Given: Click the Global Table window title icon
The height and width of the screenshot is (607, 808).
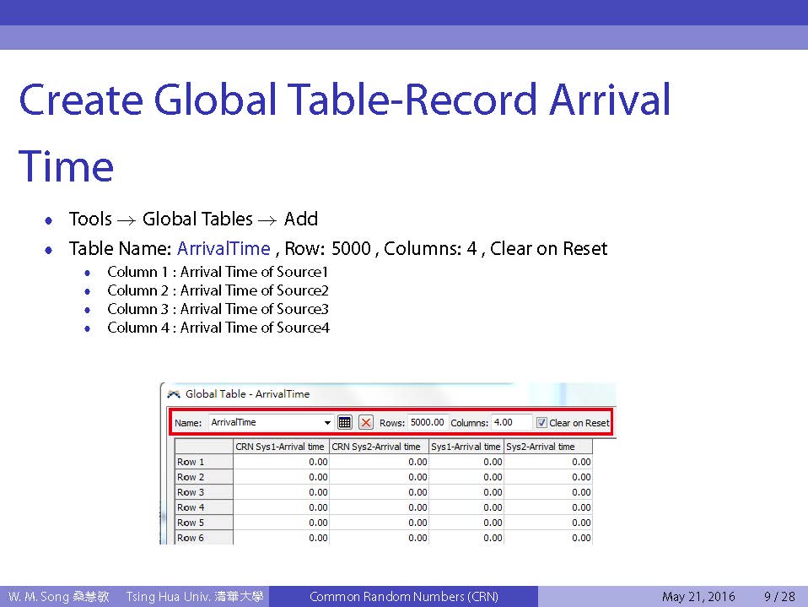Looking at the screenshot, I should (x=174, y=393).
